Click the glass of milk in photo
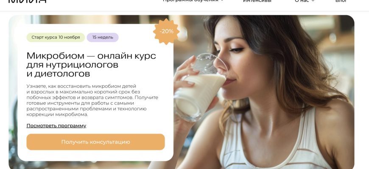369x169 pixels. (200, 89)
